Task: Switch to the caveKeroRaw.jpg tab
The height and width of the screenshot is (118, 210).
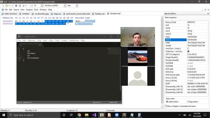Action: pyautogui.click(x=40, y=14)
